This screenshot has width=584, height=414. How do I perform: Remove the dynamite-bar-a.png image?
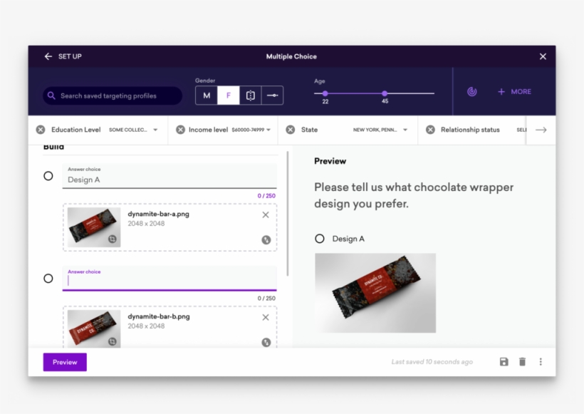click(266, 214)
